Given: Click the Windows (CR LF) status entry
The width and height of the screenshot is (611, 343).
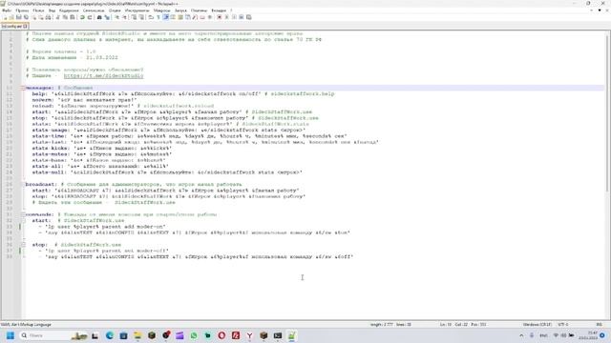Looking at the screenshot, I should tap(537, 324).
